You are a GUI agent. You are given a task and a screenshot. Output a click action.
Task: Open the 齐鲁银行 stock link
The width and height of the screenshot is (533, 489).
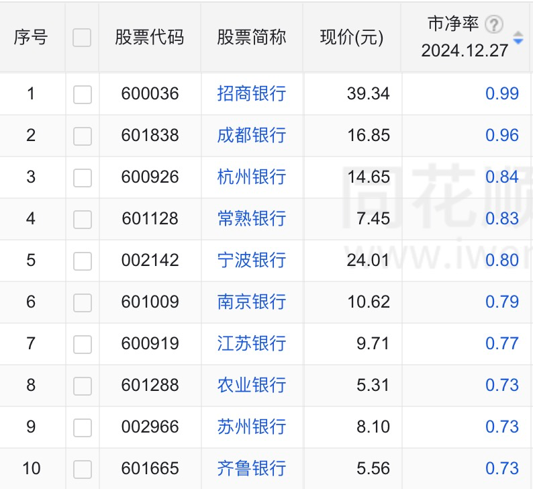coord(252,469)
